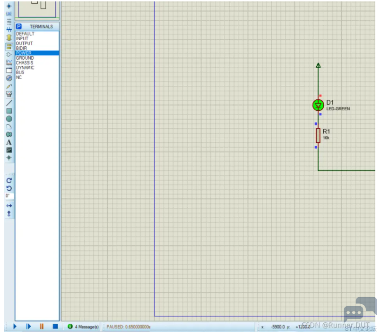This screenshot has width=381, height=336.
Task: Select the 2D Graphics Line tool
Action: pyautogui.click(x=9, y=103)
